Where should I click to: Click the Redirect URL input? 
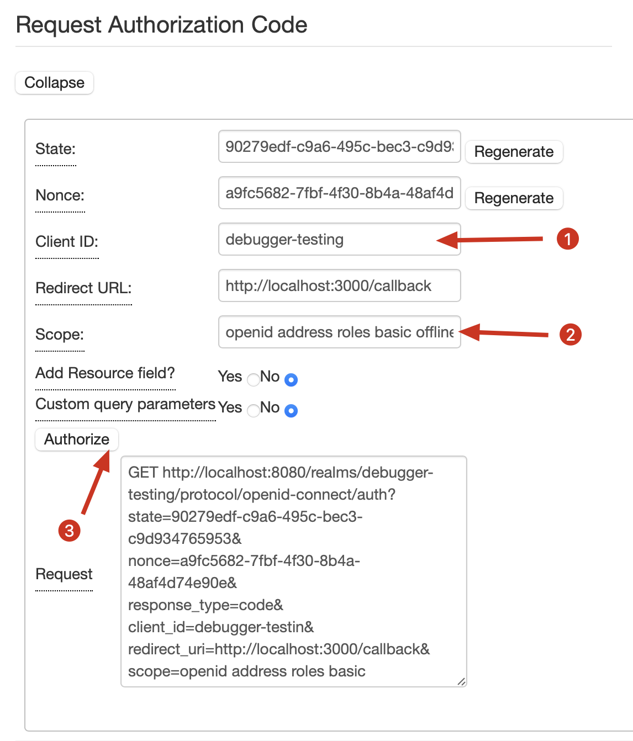click(x=339, y=286)
